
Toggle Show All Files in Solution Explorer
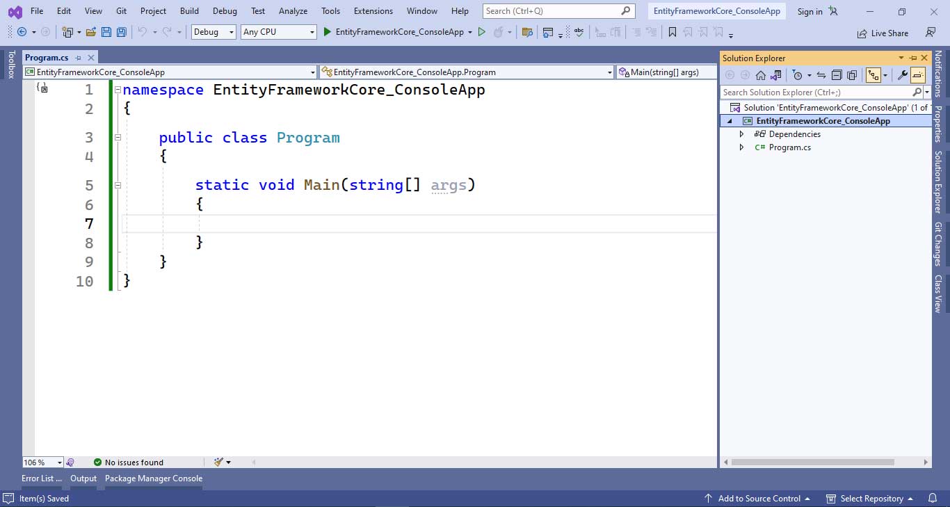point(852,74)
